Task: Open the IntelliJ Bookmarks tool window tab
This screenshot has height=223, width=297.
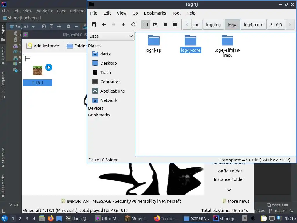Action: [x=3, y=186]
